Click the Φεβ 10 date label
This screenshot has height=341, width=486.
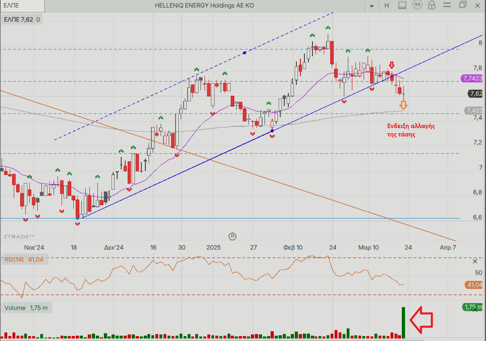pyautogui.click(x=293, y=247)
